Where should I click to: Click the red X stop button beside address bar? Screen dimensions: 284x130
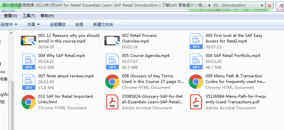coord(269,6)
